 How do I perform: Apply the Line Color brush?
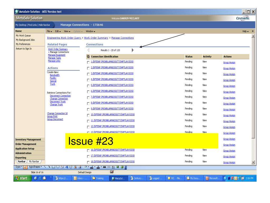(92, 167)
